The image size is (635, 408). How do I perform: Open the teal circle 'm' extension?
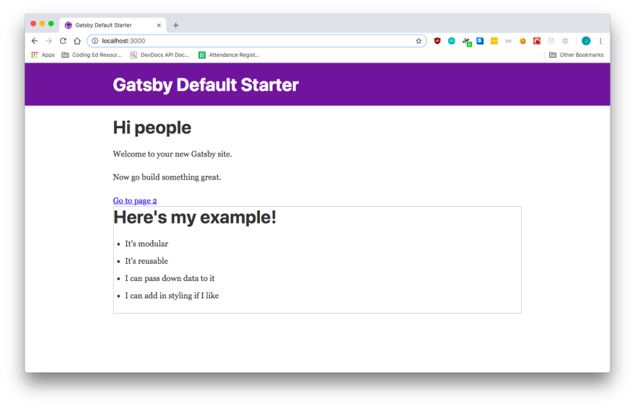click(452, 41)
